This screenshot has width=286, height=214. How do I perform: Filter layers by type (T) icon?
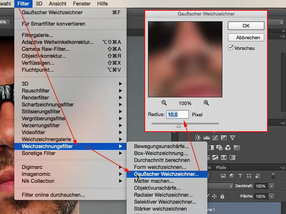click(x=240, y=176)
